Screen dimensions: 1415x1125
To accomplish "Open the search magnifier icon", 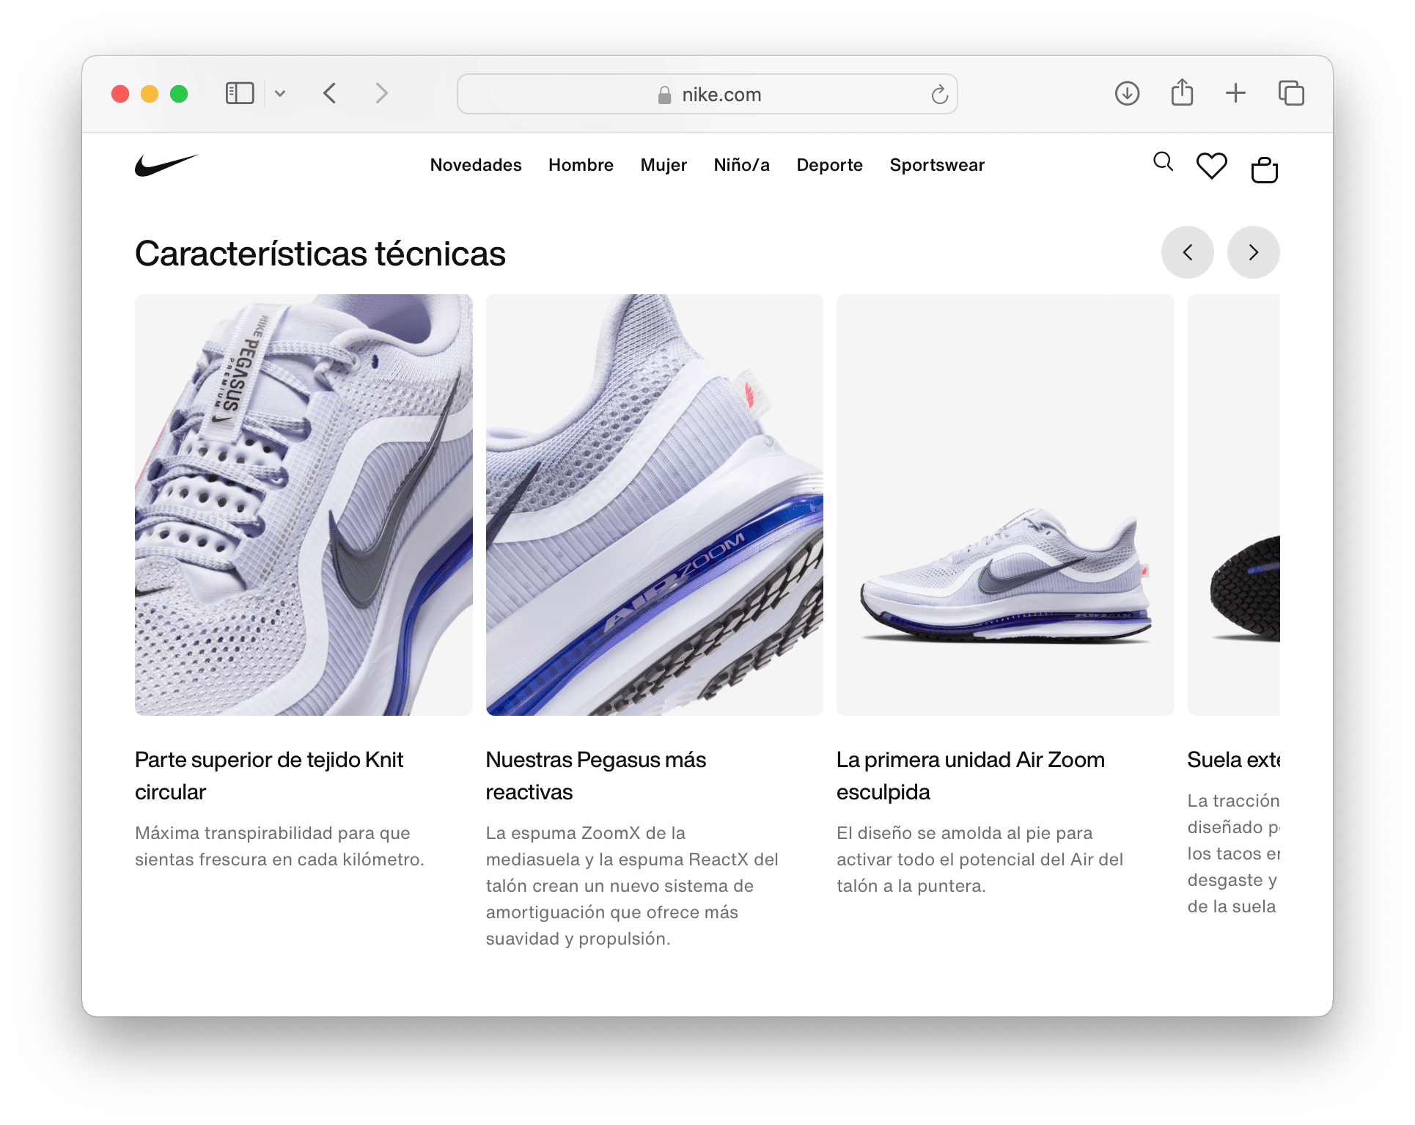I will [1163, 162].
